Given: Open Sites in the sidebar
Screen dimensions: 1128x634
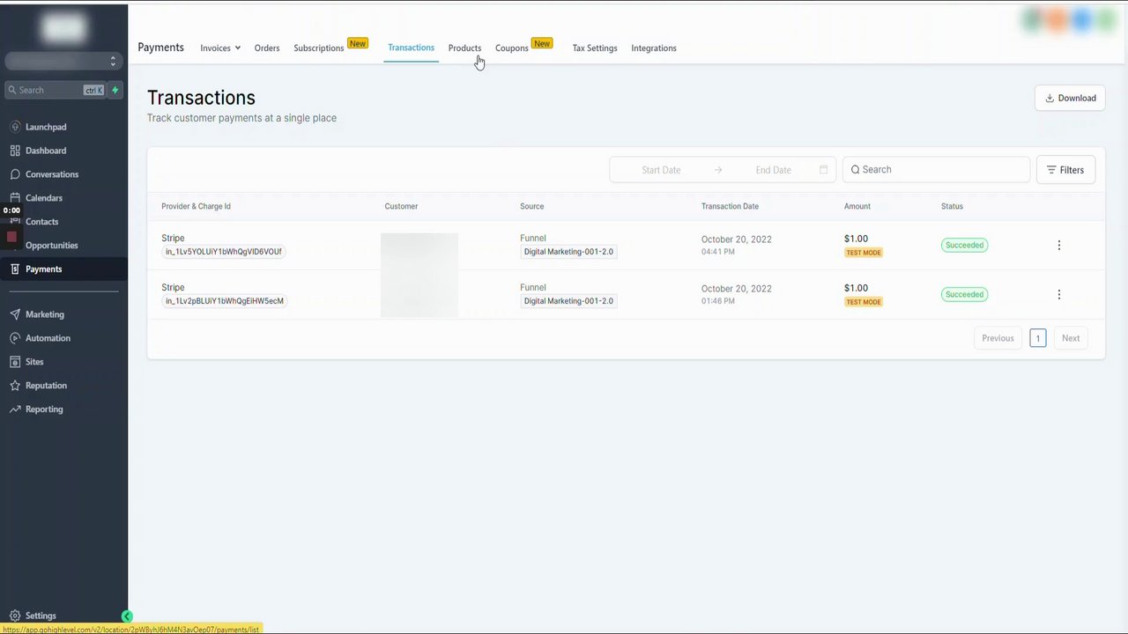Looking at the screenshot, I should [x=34, y=362].
